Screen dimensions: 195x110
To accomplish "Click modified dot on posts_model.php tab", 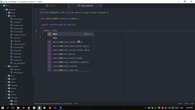I will pos(101,6).
